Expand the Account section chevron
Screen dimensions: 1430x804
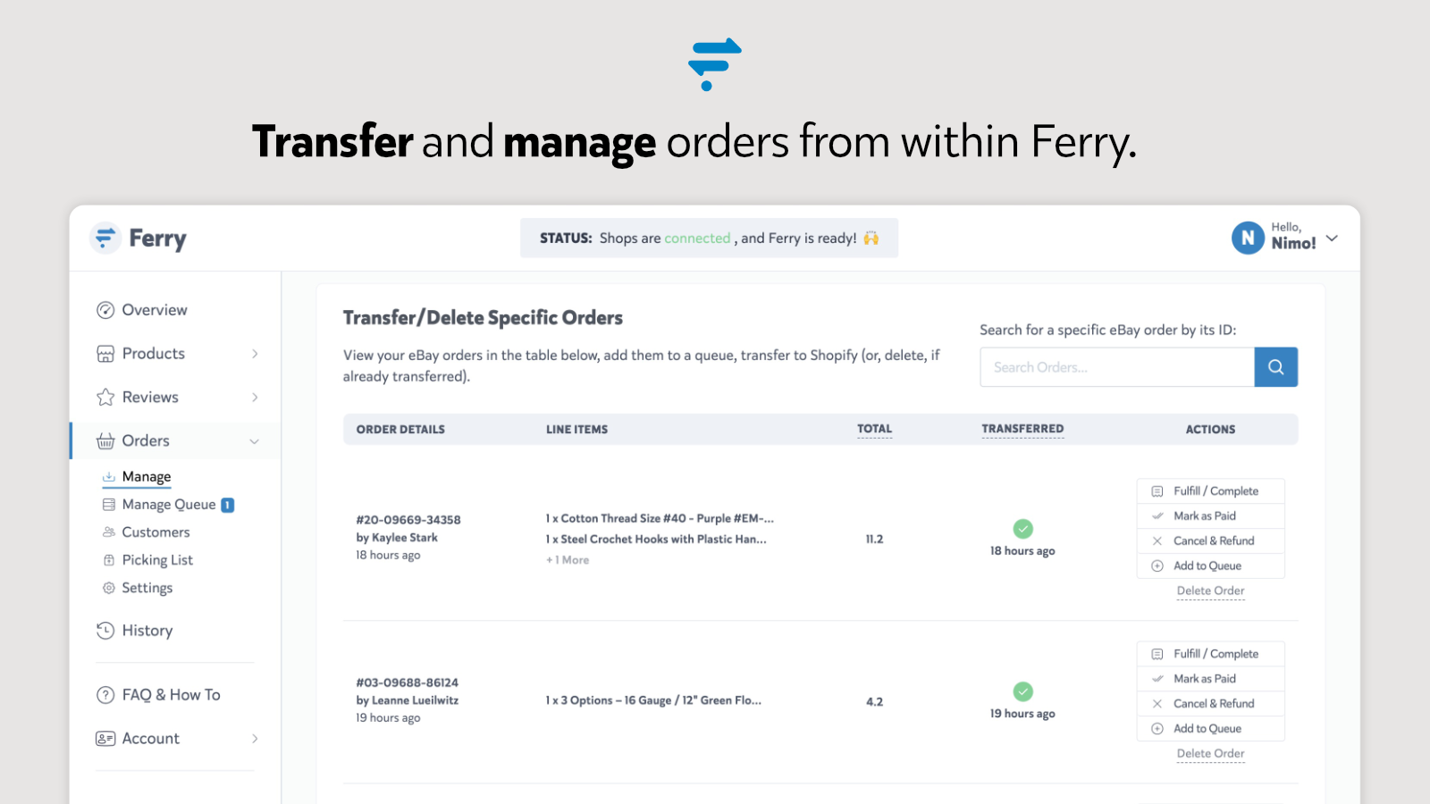[x=257, y=738]
